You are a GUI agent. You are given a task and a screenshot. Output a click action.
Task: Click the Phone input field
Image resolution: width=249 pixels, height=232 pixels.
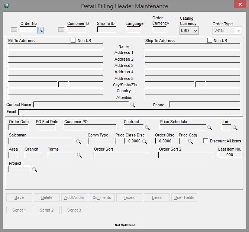pos(204,104)
